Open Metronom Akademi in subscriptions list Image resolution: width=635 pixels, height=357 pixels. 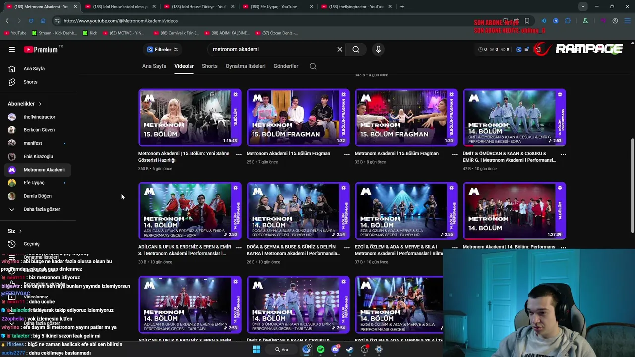point(38,170)
